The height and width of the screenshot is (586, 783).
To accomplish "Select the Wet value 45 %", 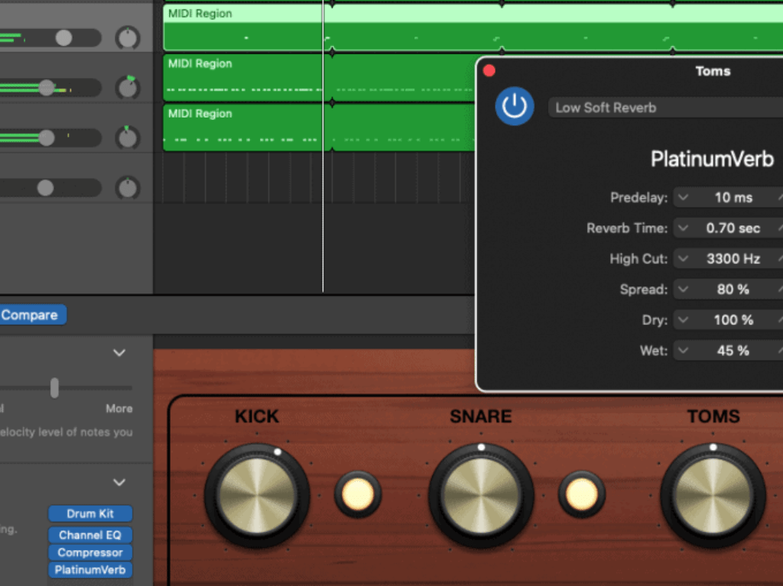I will click(x=733, y=351).
